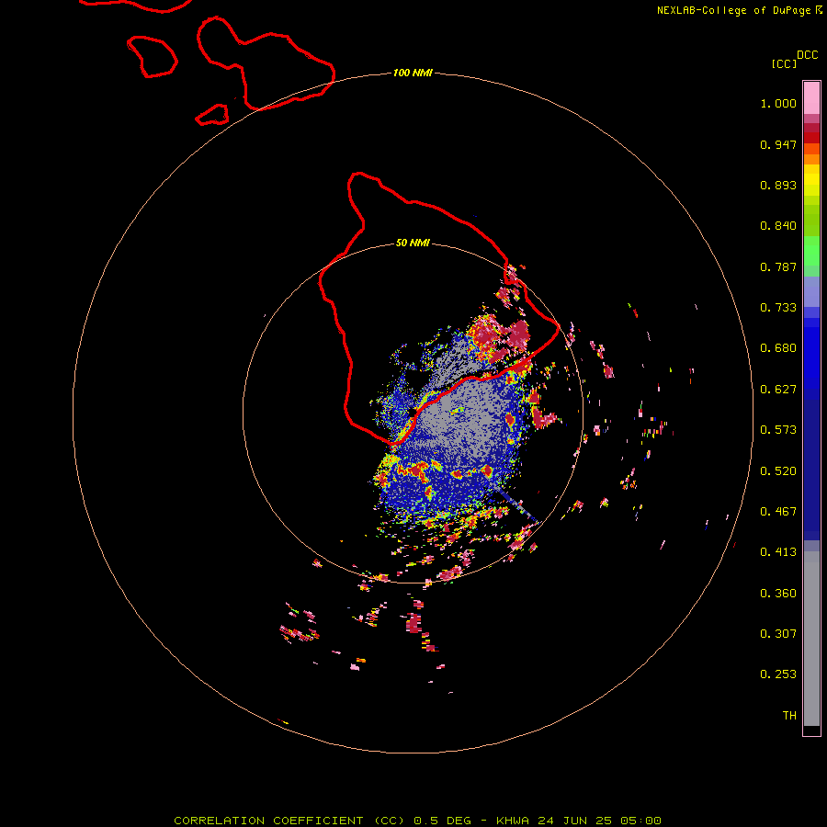The image size is (827, 827).
Task: Click the 0.733 color scale value
Action: 778,308
